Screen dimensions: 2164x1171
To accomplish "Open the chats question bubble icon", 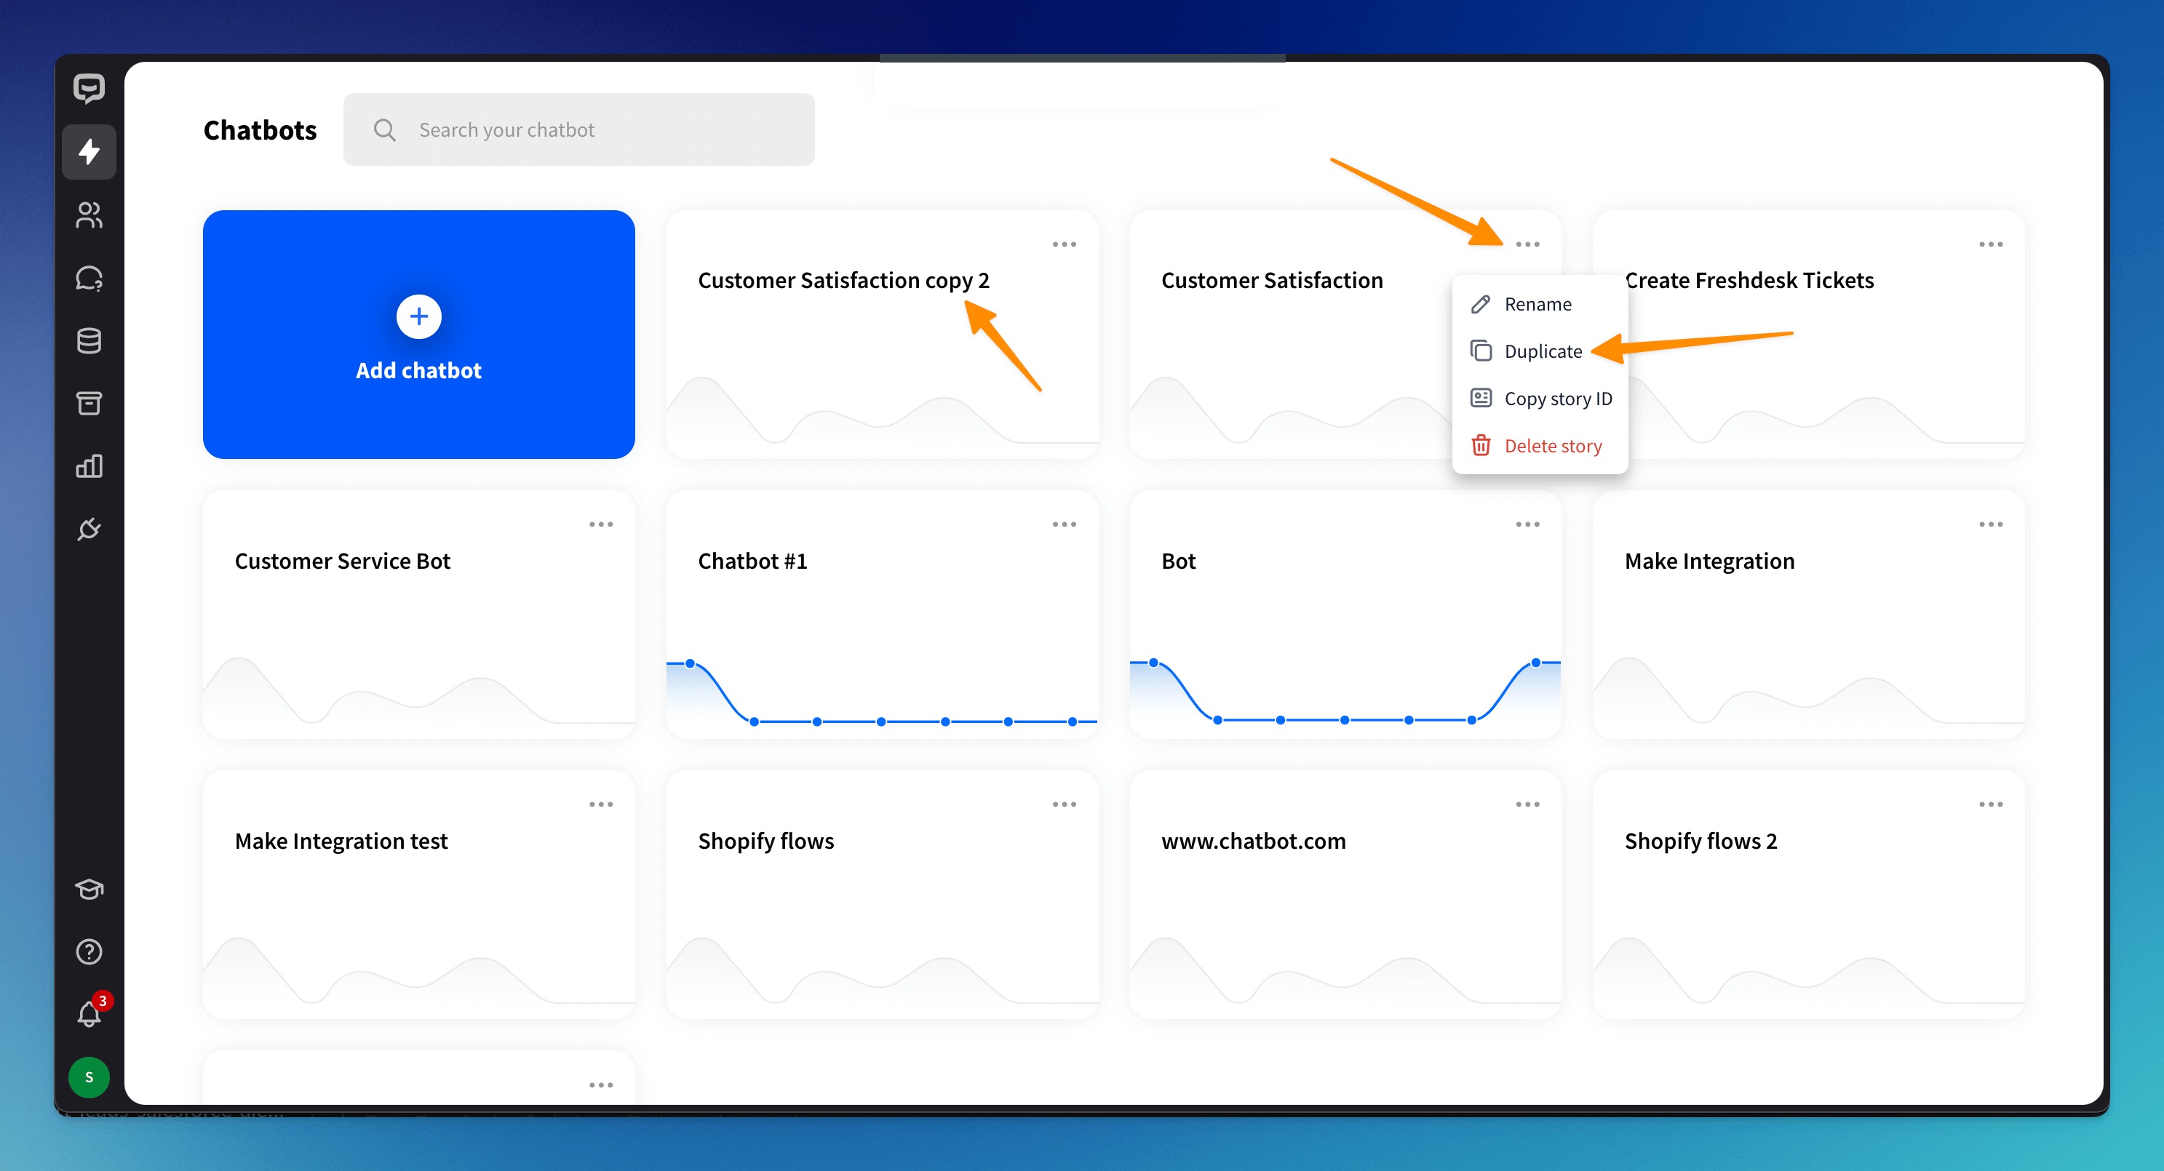I will (x=89, y=278).
